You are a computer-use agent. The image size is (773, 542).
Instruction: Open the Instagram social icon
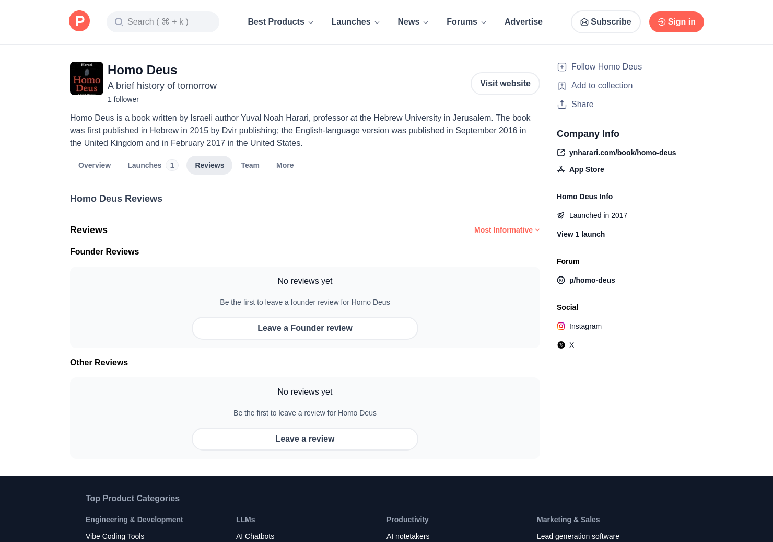click(x=561, y=326)
